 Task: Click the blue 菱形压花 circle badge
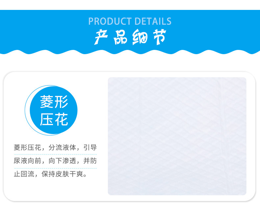[54, 110]
